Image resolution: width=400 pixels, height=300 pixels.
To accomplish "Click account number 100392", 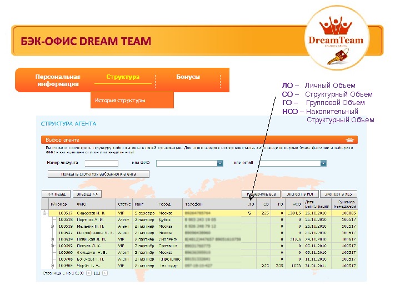I will coord(66,246).
